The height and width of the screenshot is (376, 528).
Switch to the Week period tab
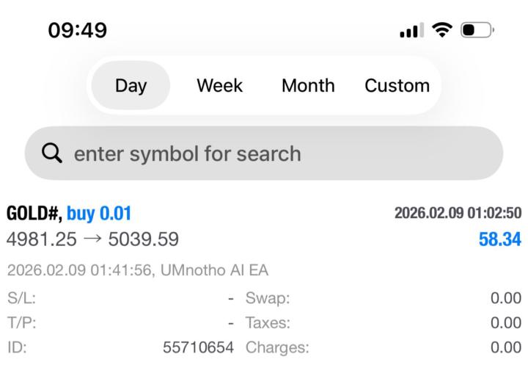(219, 85)
